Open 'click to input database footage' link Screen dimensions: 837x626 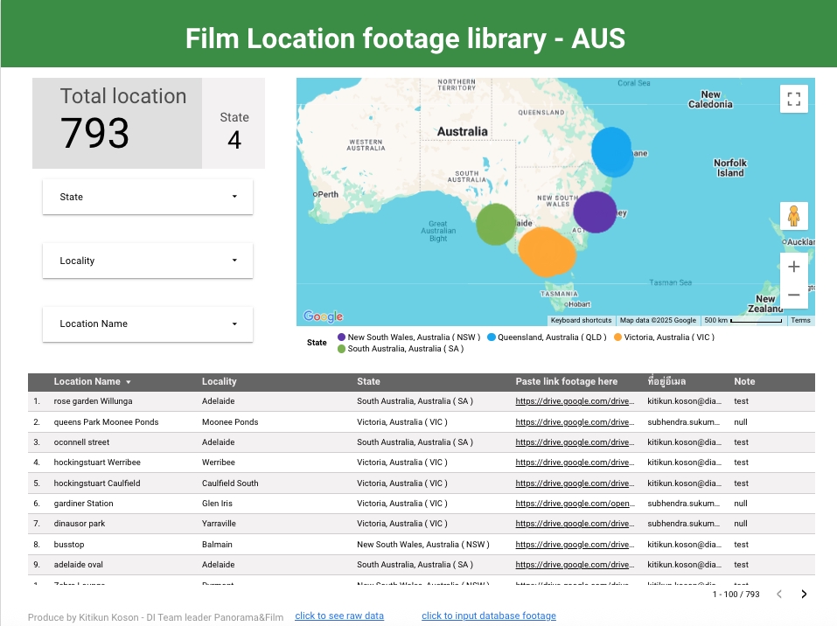tap(488, 616)
